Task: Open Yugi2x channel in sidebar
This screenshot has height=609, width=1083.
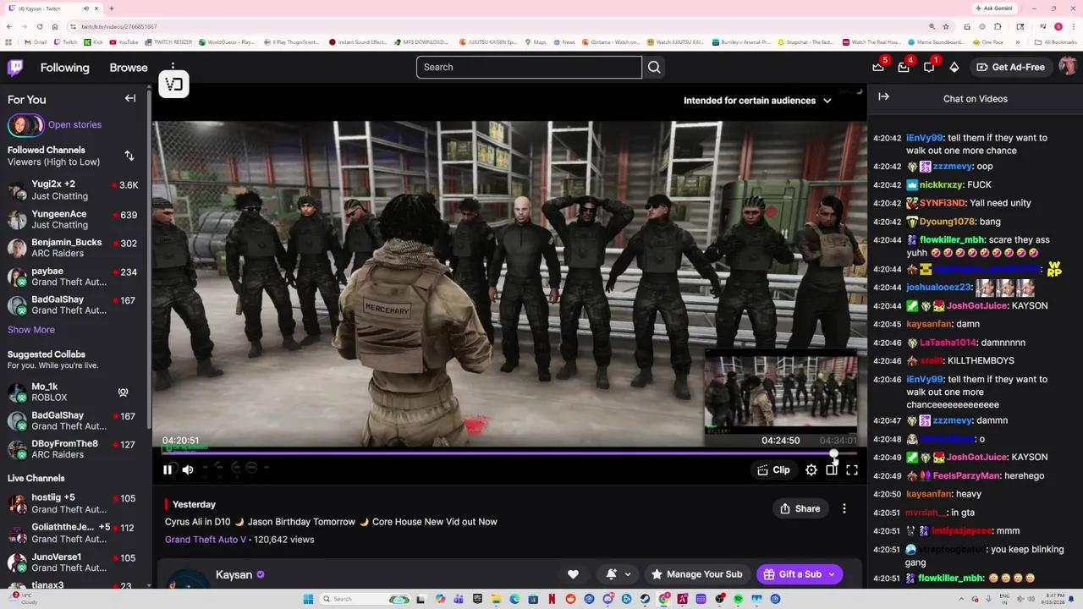Action: [x=73, y=190]
